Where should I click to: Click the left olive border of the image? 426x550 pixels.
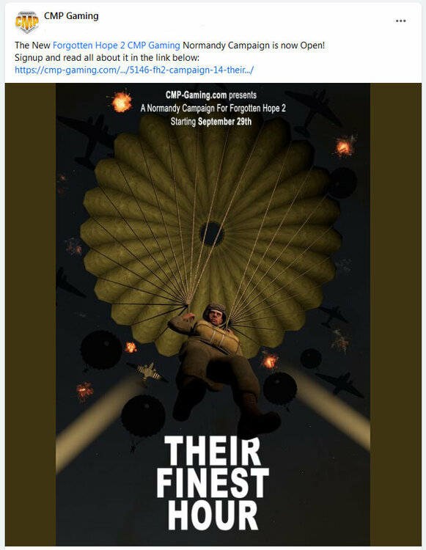pyautogui.click(x=30, y=315)
